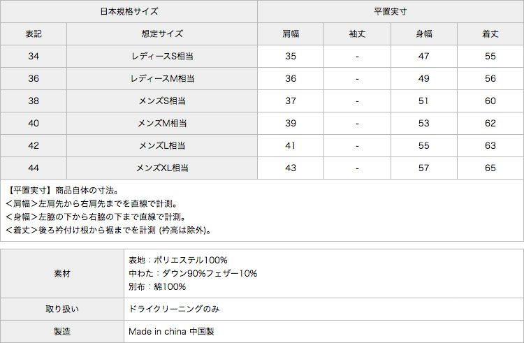Image resolution: width=524 pixels, height=343 pixels.
Task: Select size 44 in 表記 column
Action: 34,168
